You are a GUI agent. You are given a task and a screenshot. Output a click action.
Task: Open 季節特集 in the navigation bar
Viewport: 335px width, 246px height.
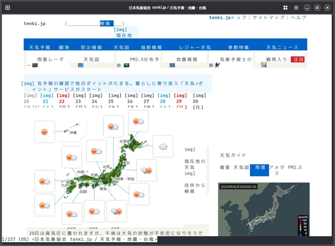[x=238, y=47]
